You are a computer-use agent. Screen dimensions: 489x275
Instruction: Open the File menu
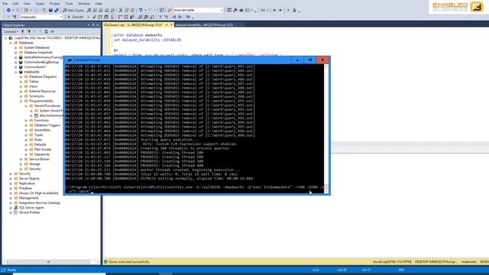[5, 3]
